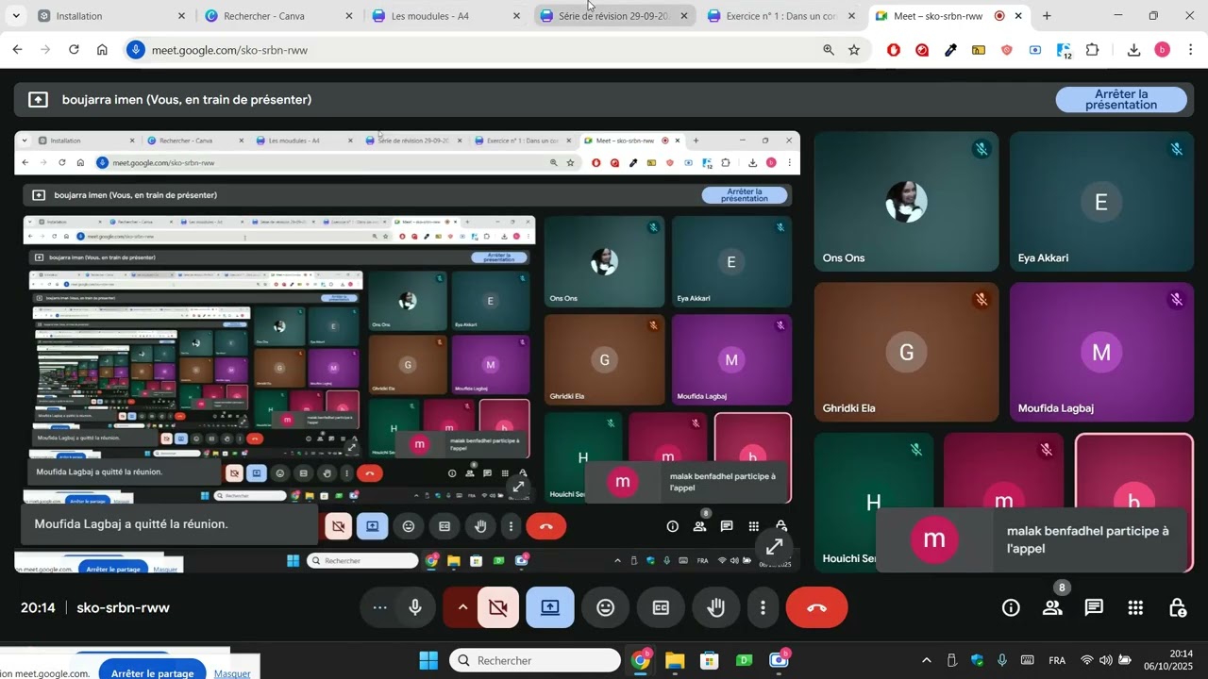Open File Explorer from the taskbar
Screen dimensions: 1208x679
coord(675,660)
